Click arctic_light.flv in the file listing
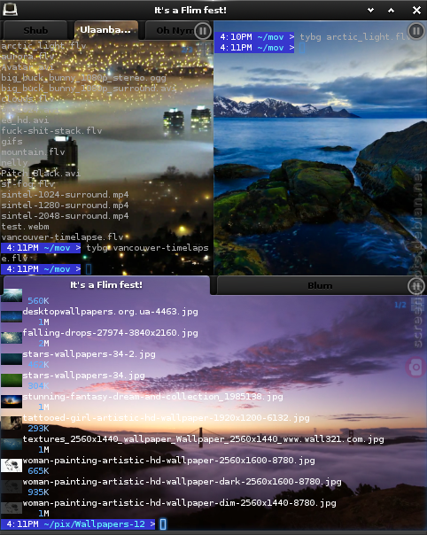427x535 pixels. [x=43, y=46]
